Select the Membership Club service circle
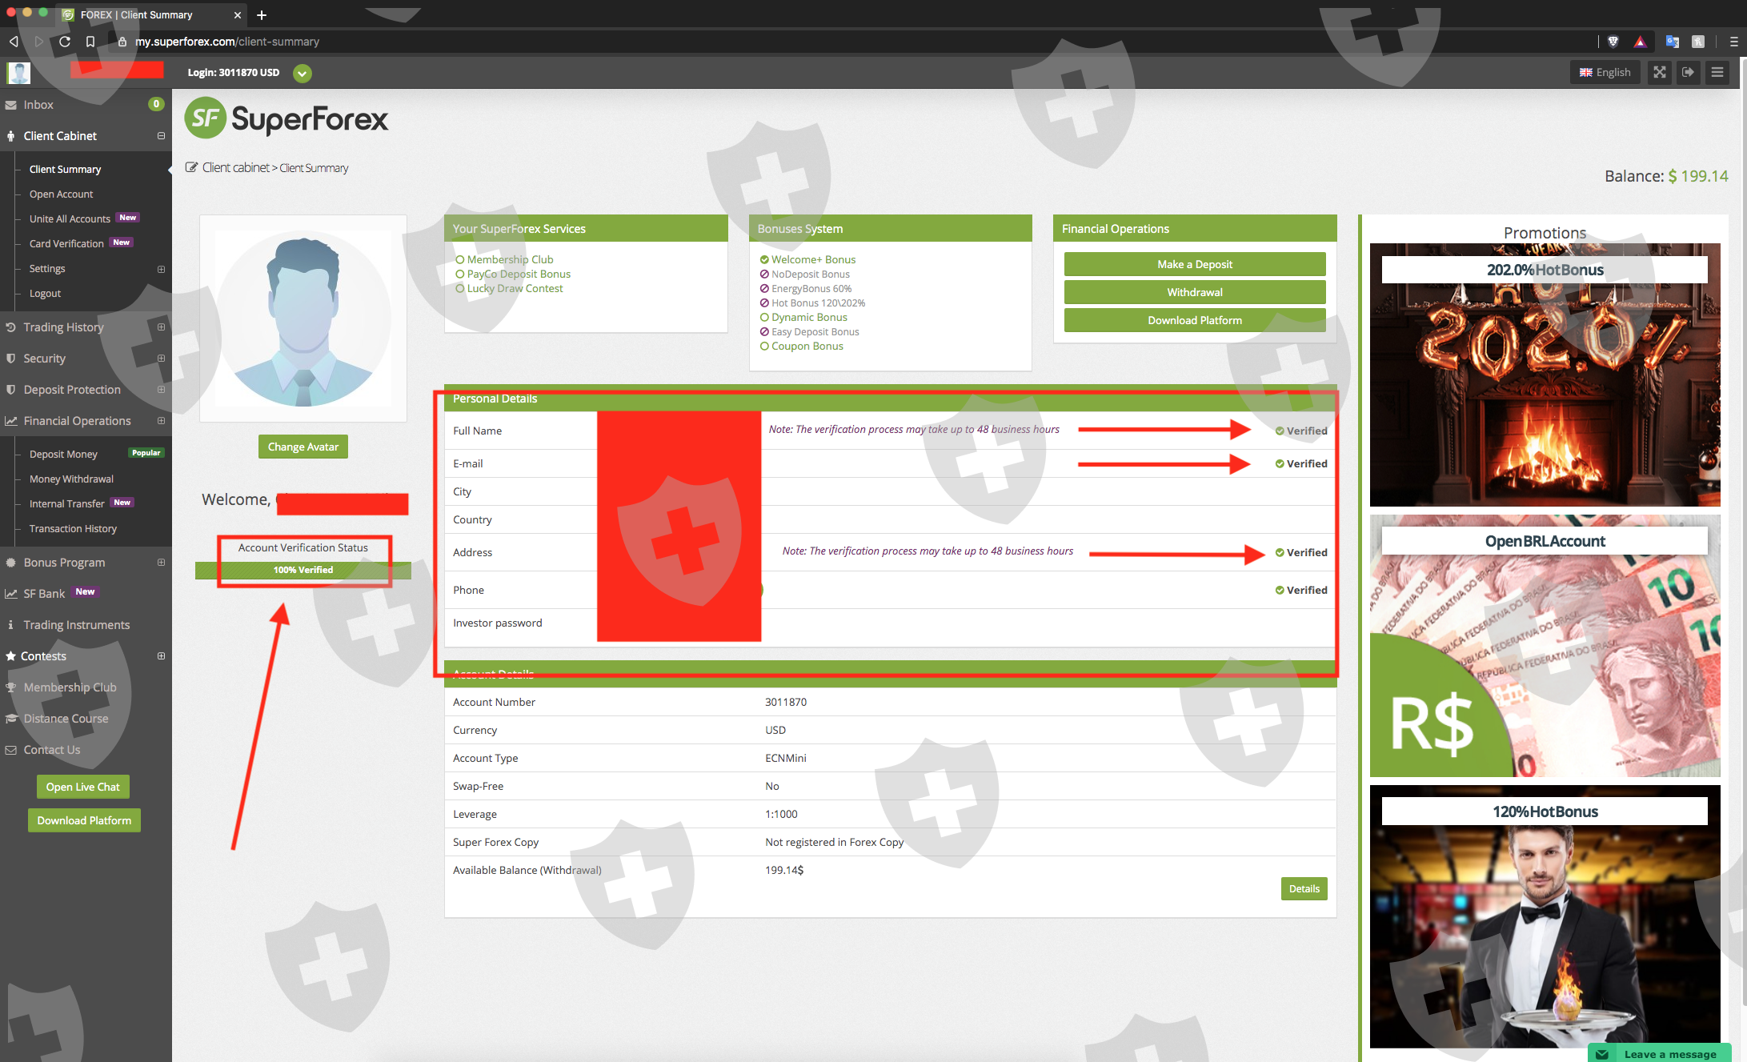The width and height of the screenshot is (1747, 1062). click(x=460, y=259)
